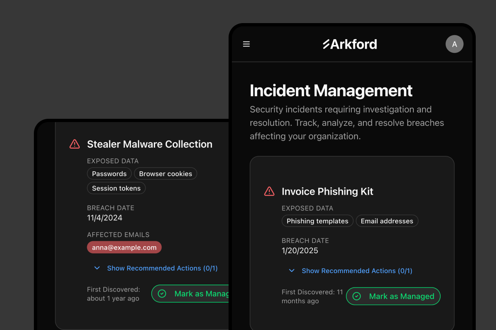Click checkmark icon in Stealer Mark as Managed
496x330 pixels.
tap(162, 294)
